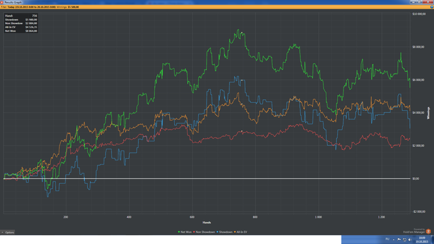Image resolution: width=434 pixels, height=244 pixels.
Task: Click the Hands axis title
Action: pos(206,222)
